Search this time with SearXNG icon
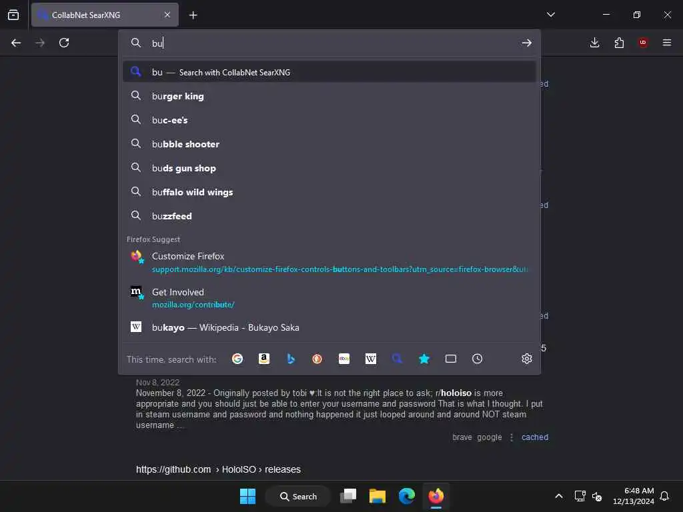The width and height of the screenshot is (683, 512). pos(398,359)
